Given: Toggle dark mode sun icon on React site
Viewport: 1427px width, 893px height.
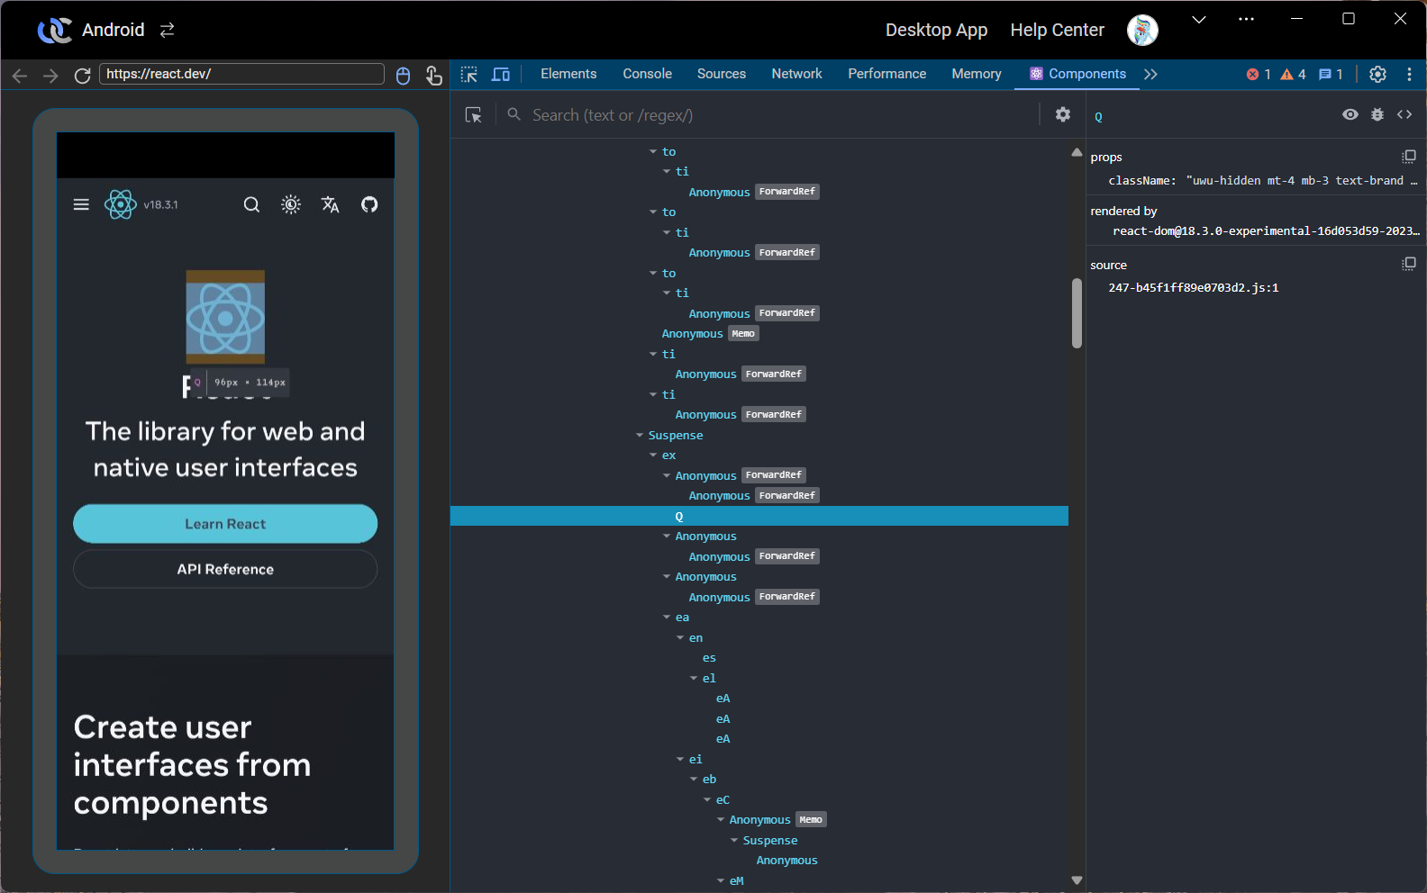Looking at the screenshot, I should [x=291, y=204].
